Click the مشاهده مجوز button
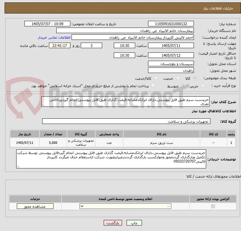 (x=35, y=206)
